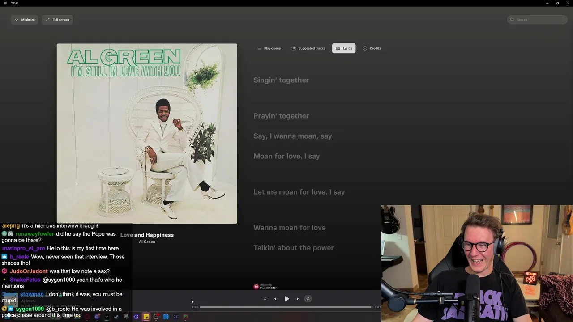Open the Al Green artist link
Screen dimensions: 573x322
pyautogui.click(x=147, y=242)
